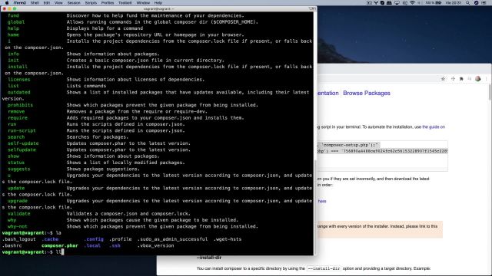Click '.vbox_version' in terminal listing
The height and width of the screenshot is (276, 492).
pos(155,245)
